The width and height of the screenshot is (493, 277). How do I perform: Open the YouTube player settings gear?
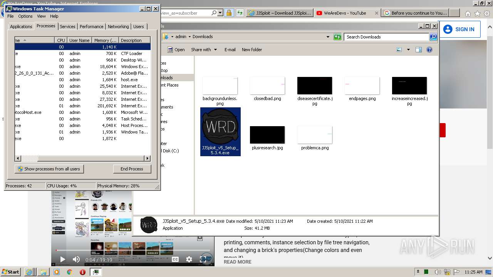click(189, 260)
